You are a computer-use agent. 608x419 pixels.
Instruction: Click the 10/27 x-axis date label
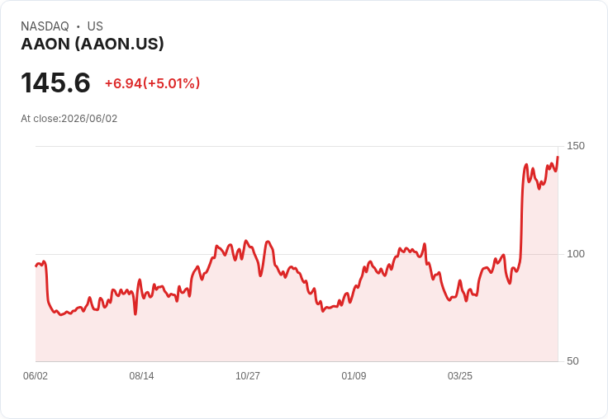tap(248, 375)
